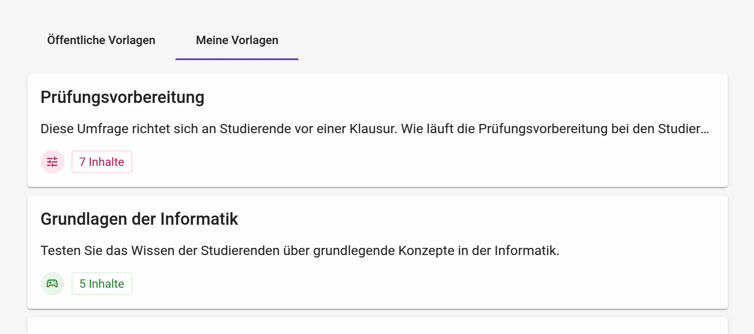Open the Prüfungsvorbereitung template title
754x334 pixels.
(x=122, y=97)
